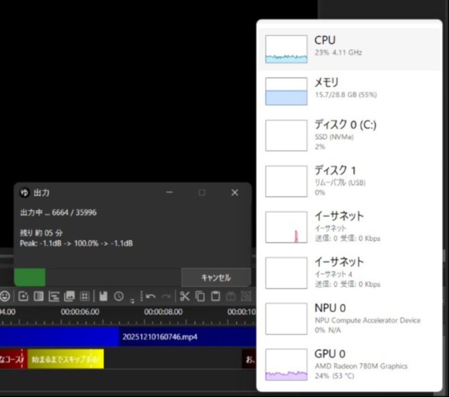This screenshot has width=449, height=397.
Task: Select ディスク 1 removable USB entry
Action: click(349, 181)
